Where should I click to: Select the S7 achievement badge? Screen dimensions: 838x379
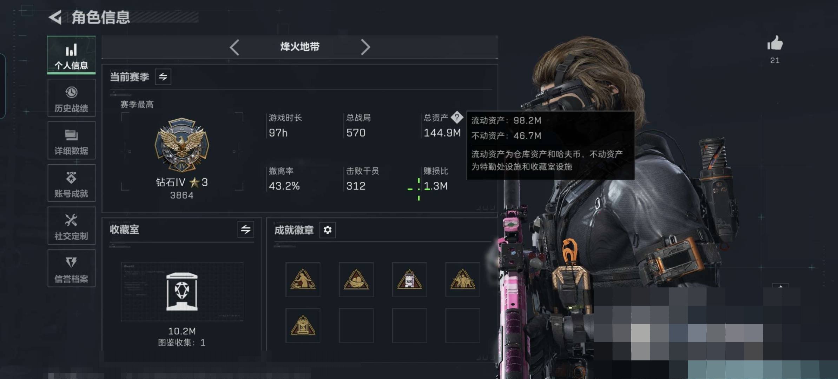(x=303, y=326)
